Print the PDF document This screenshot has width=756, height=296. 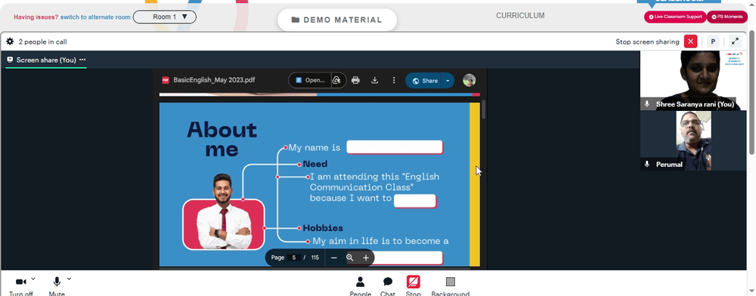click(355, 80)
